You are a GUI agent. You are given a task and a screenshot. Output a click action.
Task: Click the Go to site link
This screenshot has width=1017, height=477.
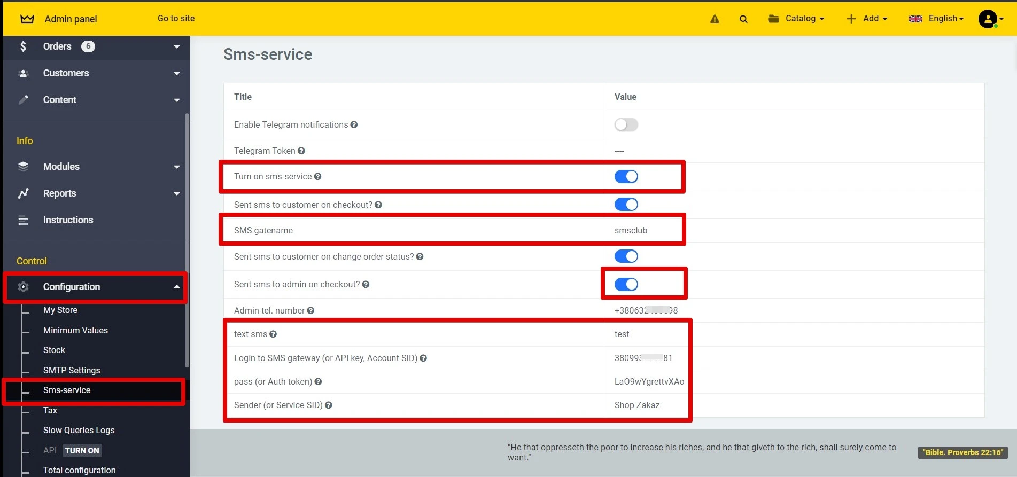176,19
